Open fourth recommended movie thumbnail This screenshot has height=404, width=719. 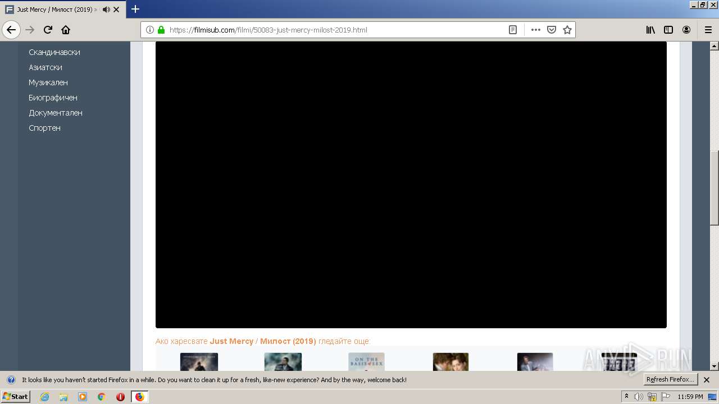[450, 362]
